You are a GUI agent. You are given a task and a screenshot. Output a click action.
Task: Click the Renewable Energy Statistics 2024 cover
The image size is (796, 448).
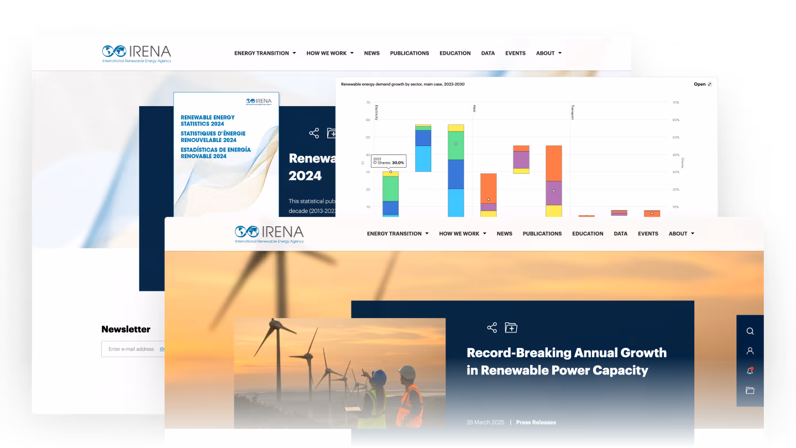tap(226, 155)
